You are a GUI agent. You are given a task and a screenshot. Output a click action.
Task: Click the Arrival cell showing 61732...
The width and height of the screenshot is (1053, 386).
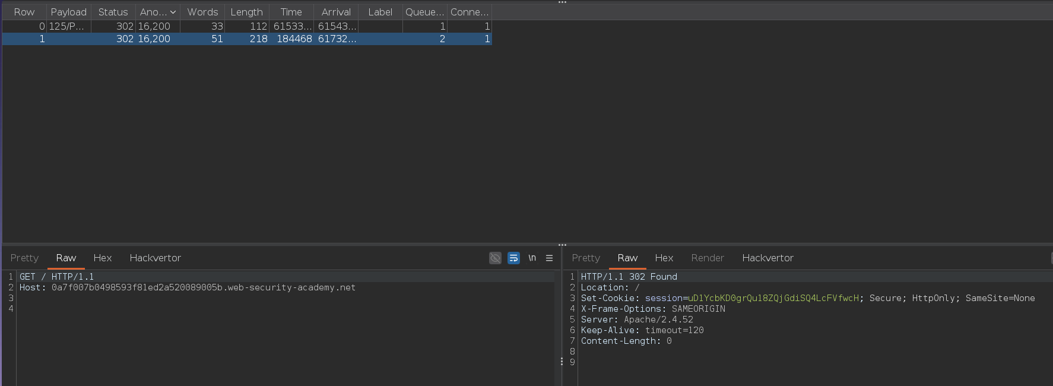[x=336, y=39]
